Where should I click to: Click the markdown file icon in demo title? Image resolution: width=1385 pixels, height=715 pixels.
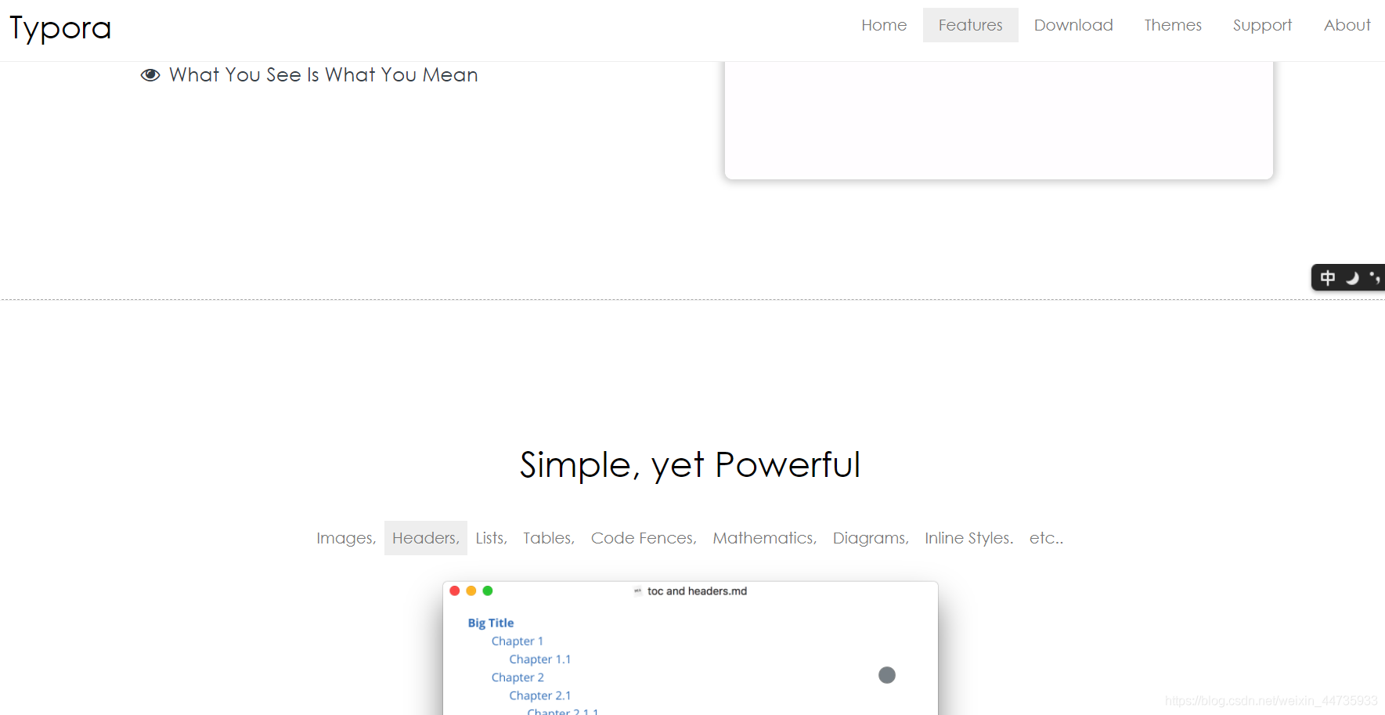[637, 591]
